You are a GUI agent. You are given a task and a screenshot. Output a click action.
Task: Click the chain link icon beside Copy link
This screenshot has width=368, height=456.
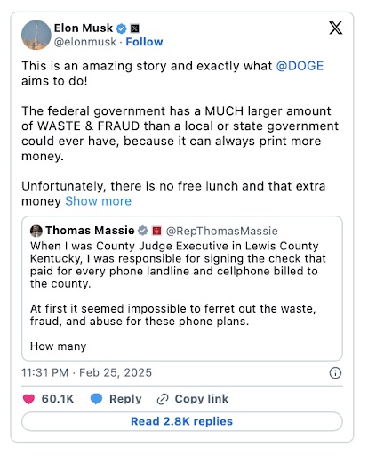(163, 399)
